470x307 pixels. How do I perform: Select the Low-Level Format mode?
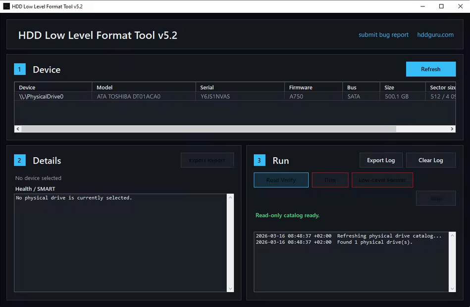(x=382, y=180)
